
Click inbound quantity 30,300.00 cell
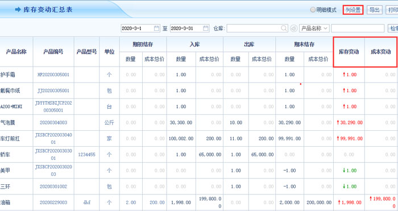[x=181, y=123]
